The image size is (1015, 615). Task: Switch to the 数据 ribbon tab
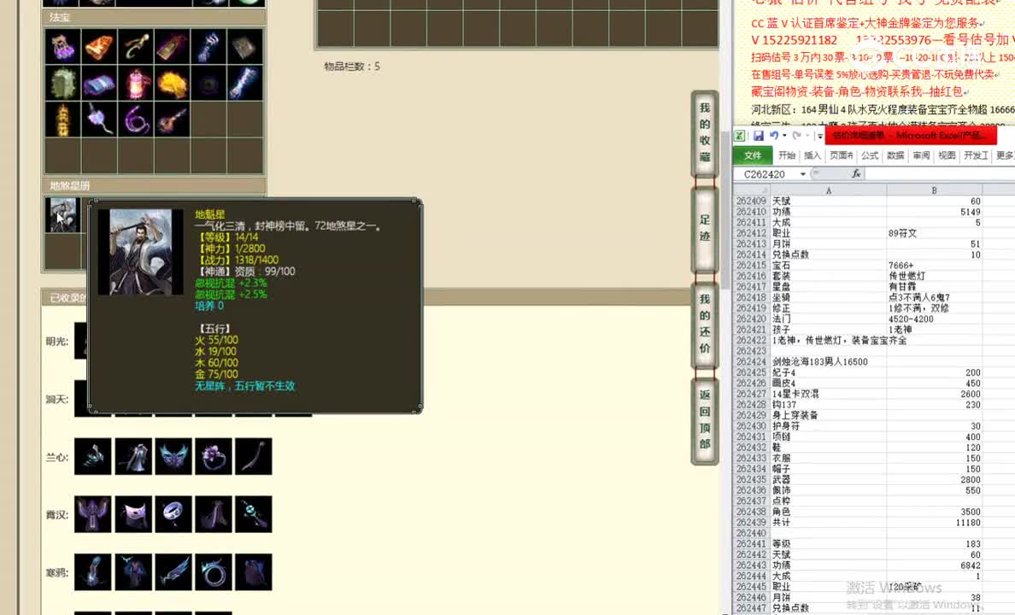point(895,155)
